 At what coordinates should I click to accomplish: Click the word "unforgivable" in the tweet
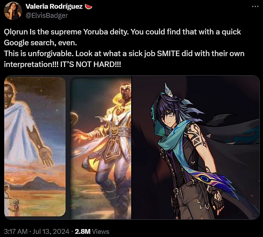pos(51,54)
